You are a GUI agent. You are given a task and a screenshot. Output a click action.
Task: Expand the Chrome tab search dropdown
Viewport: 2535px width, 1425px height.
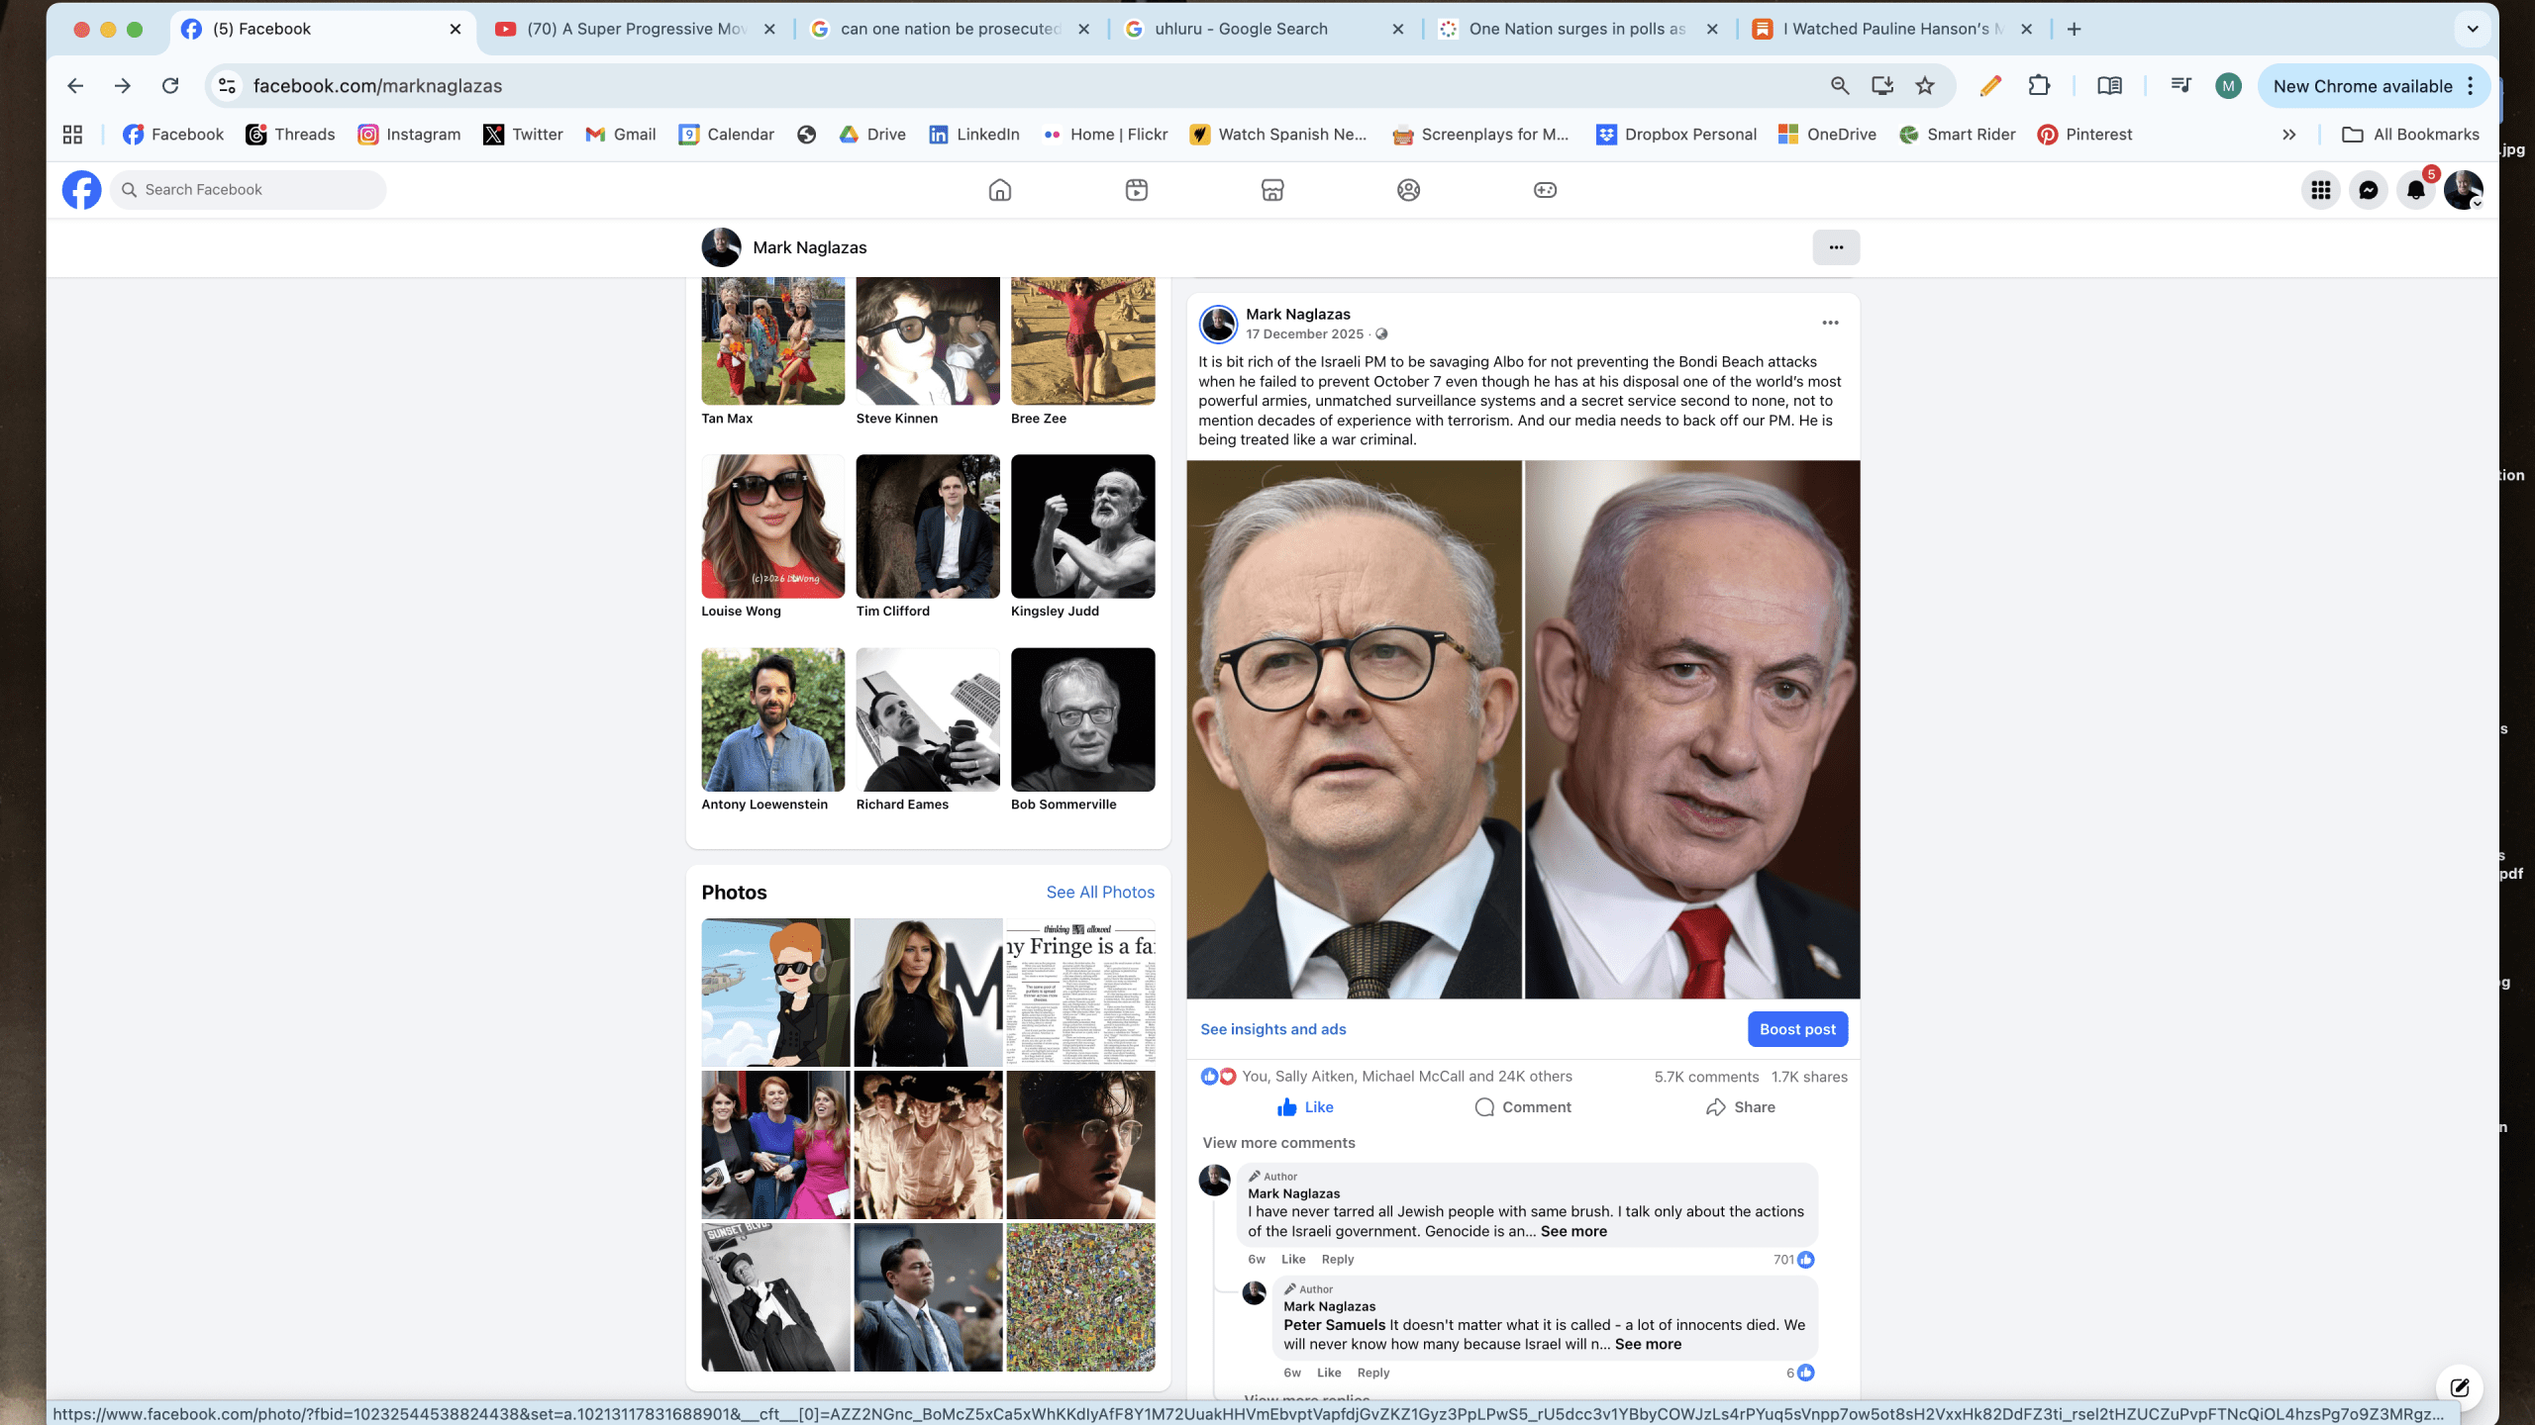tap(2473, 29)
